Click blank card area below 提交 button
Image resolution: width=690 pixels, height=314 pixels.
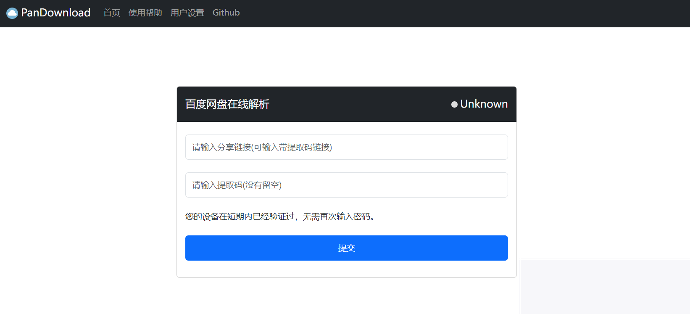pyautogui.click(x=346, y=269)
